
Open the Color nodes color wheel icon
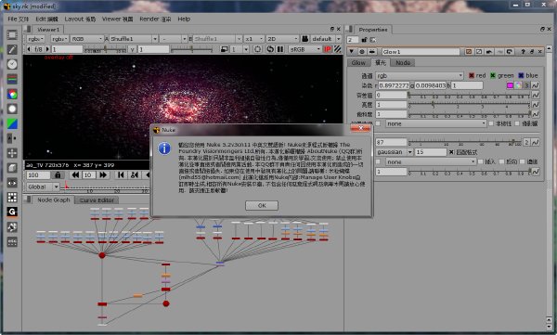(x=12, y=94)
